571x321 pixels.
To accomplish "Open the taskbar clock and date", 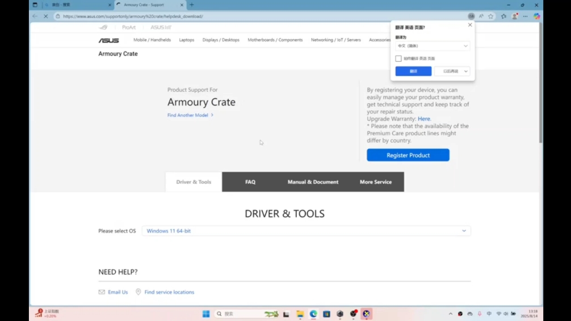I will (529, 314).
